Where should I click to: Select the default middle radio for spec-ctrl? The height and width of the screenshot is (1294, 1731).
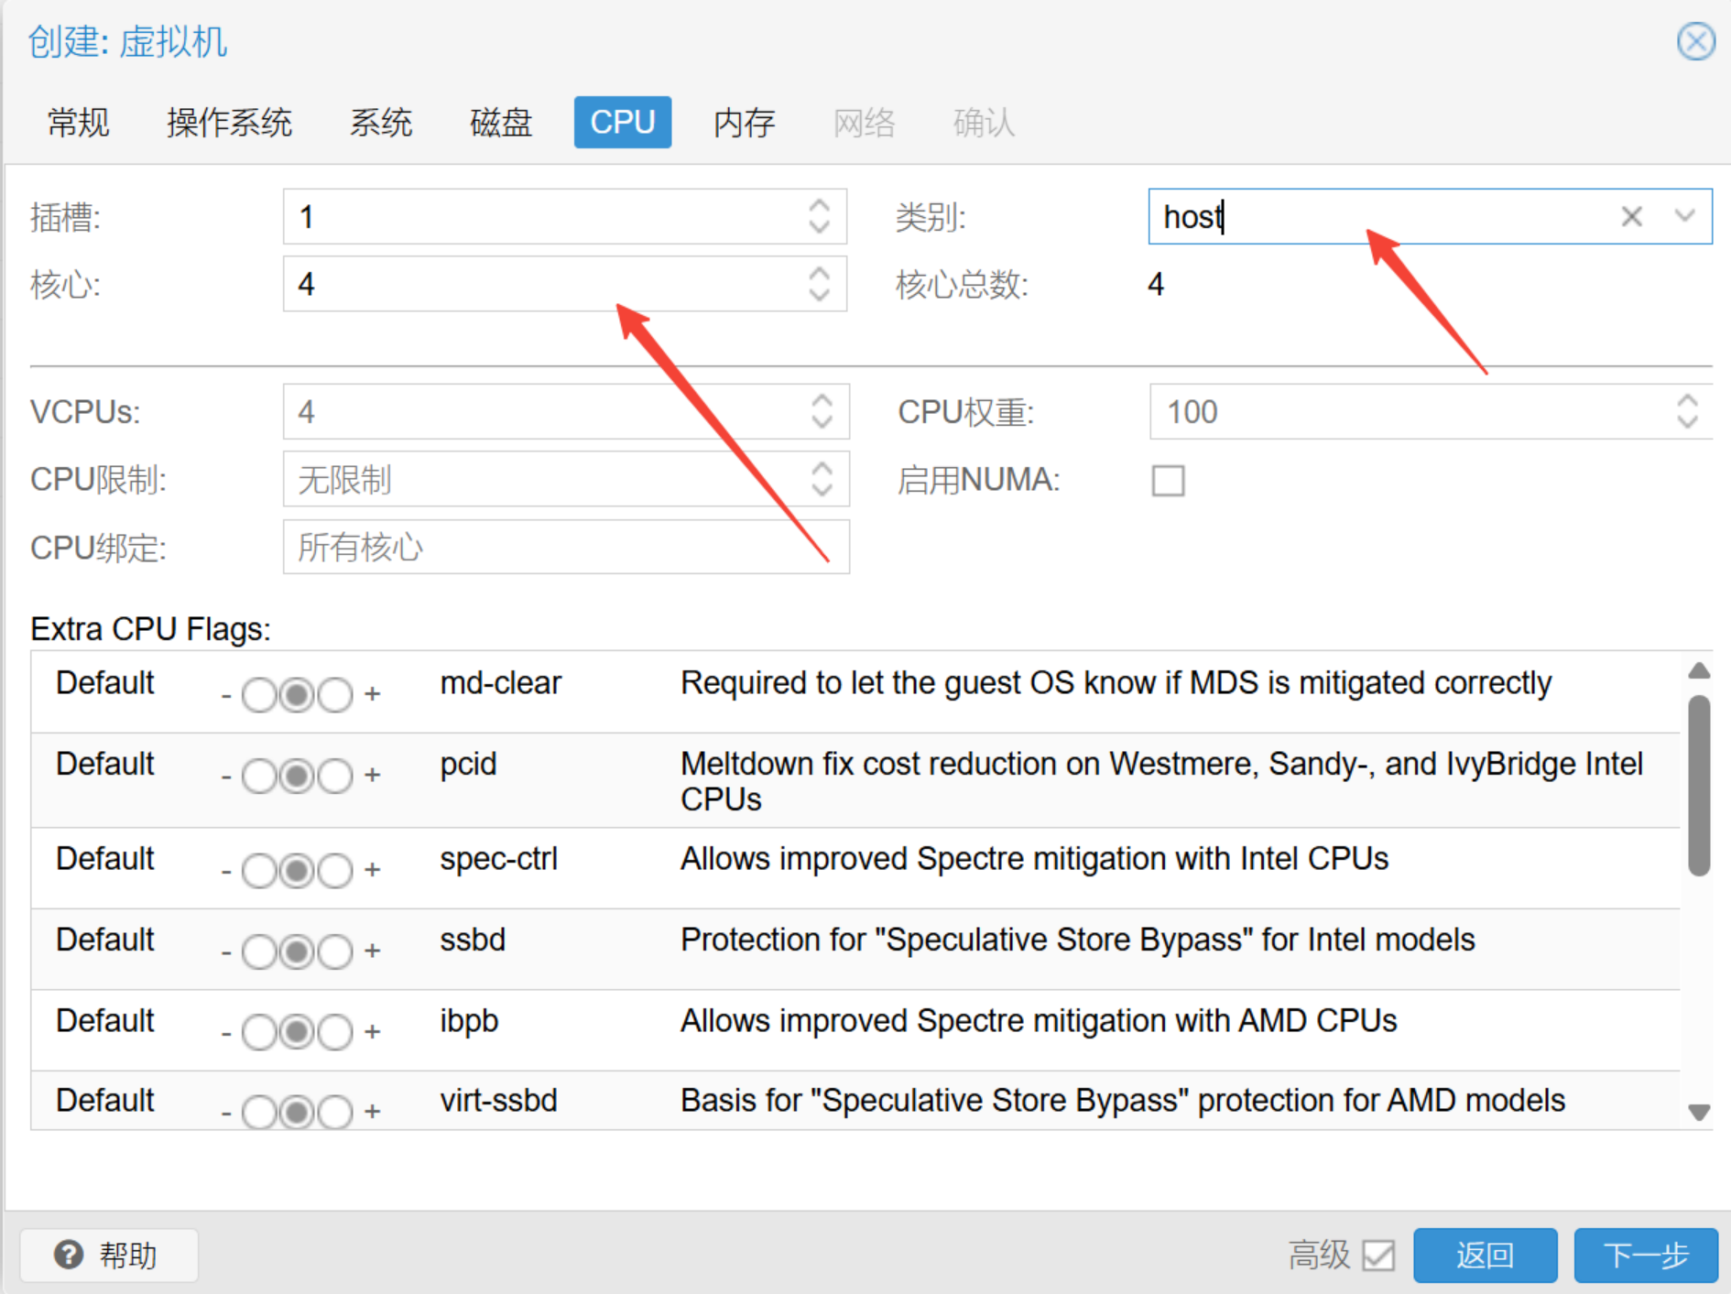pyautogui.click(x=297, y=871)
